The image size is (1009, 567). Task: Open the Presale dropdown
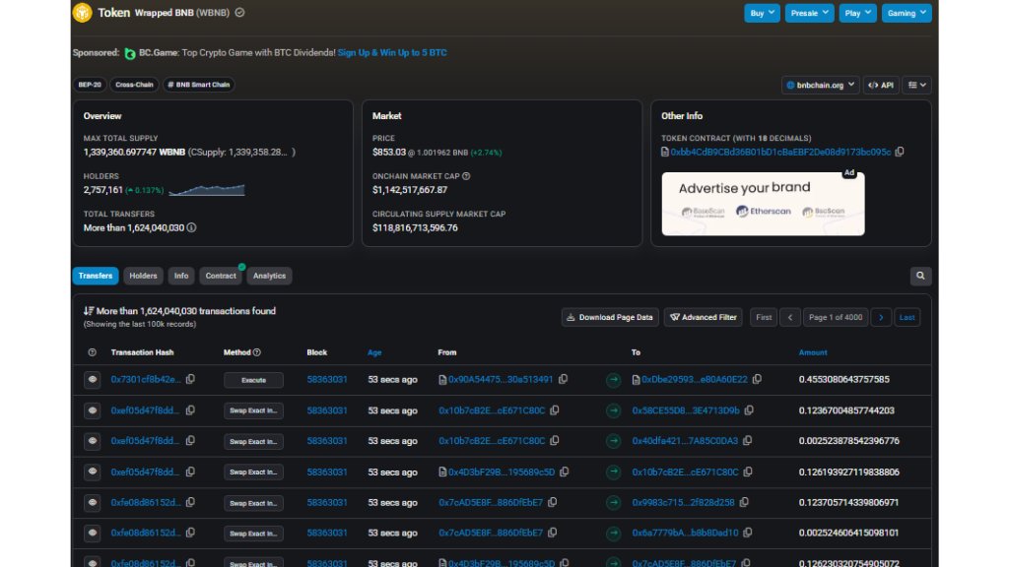point(810,13)
